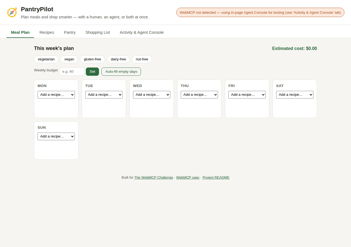Enable the nut-free filter chip
This screenshot has height=247, width=351.
point(142,59)
